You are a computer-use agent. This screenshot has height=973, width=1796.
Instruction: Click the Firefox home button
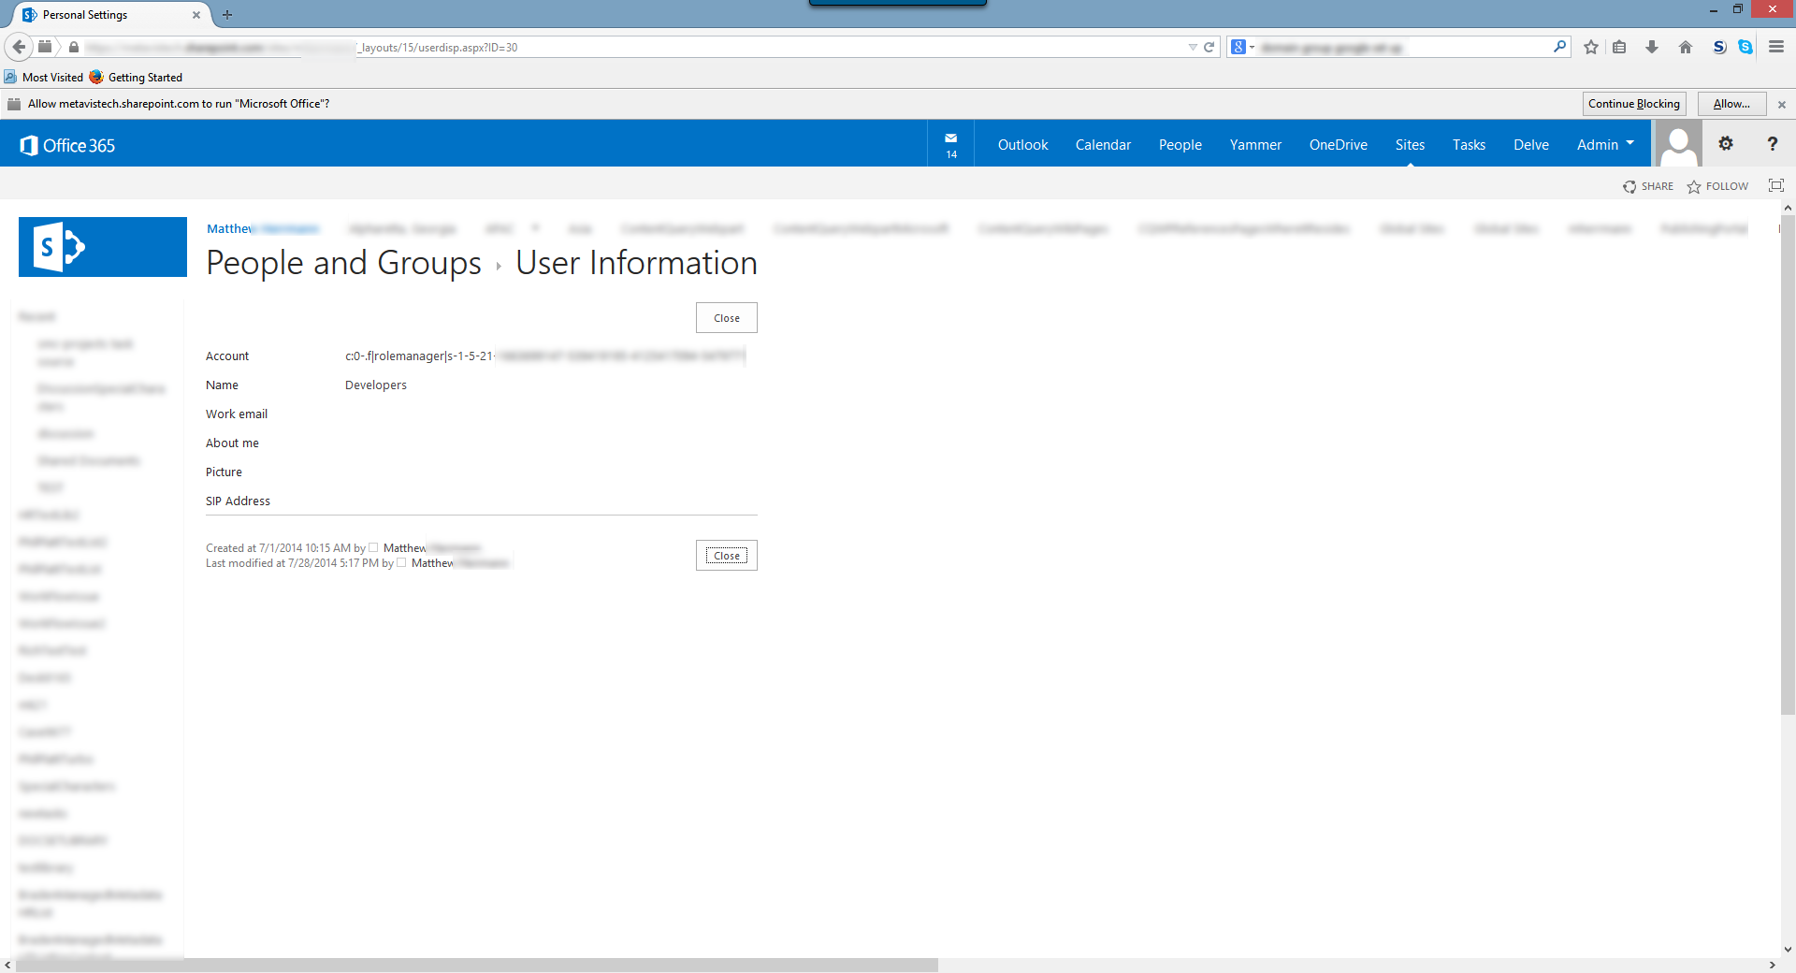coord(1686,47)
